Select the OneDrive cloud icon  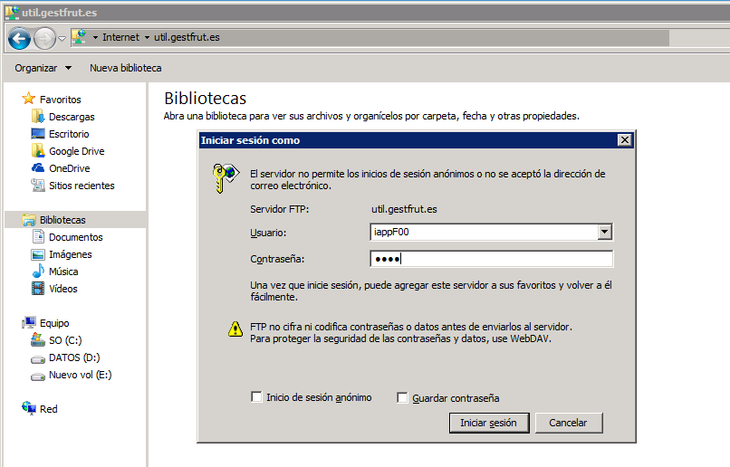[x=38, y=168]
